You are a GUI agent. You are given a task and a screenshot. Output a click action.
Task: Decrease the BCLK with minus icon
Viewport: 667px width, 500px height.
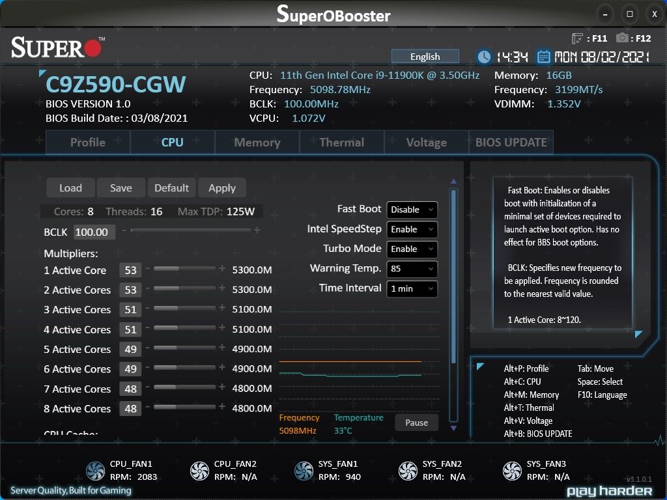(124, 230)
